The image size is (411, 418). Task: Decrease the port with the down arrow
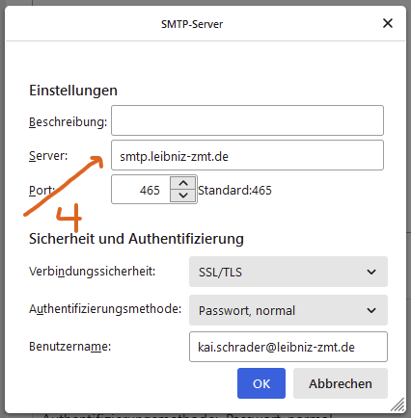[x=183, y=196]
